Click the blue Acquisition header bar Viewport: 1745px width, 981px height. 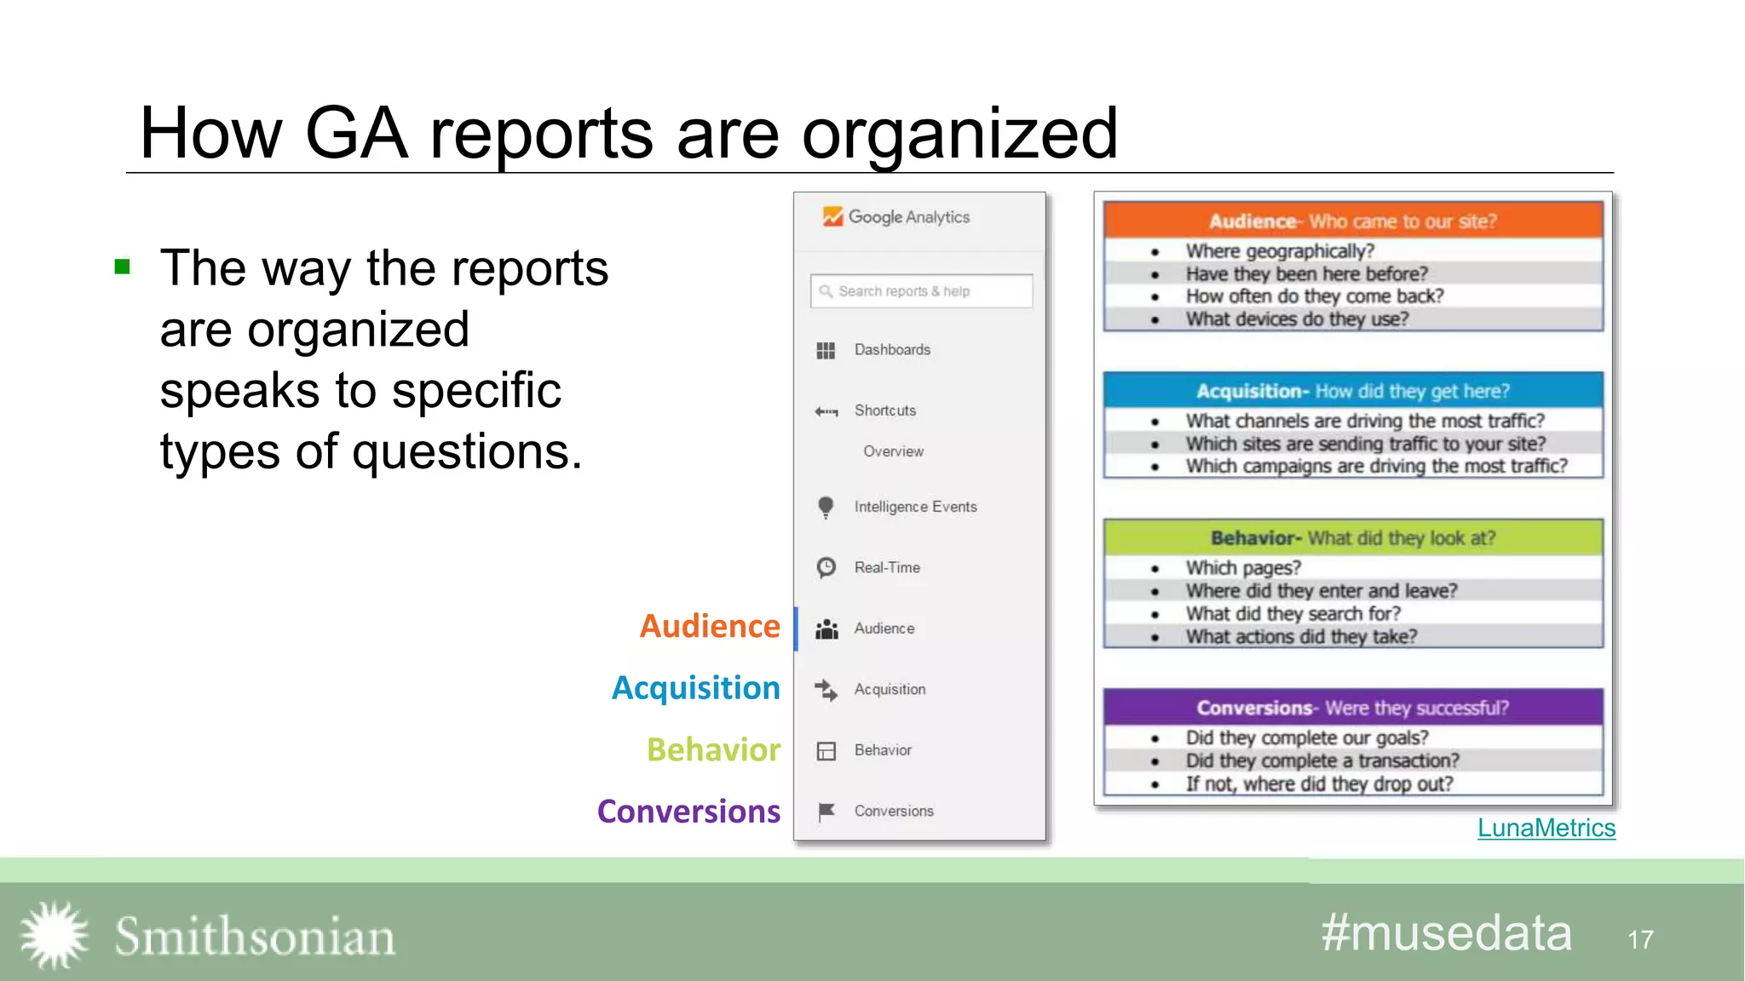[x=1353, y=391]
